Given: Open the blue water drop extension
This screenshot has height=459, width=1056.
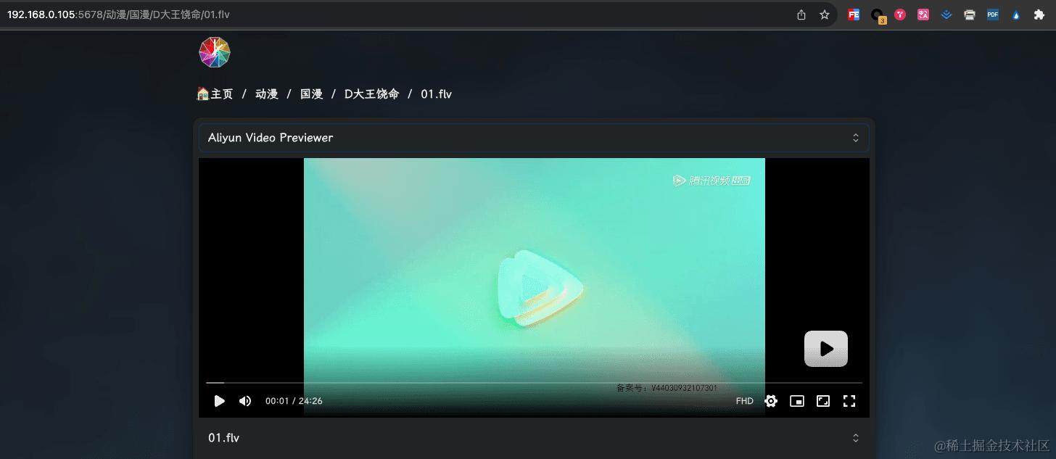Looking at the screenshot, I should pyautogui.click(x=1016, y=15).
